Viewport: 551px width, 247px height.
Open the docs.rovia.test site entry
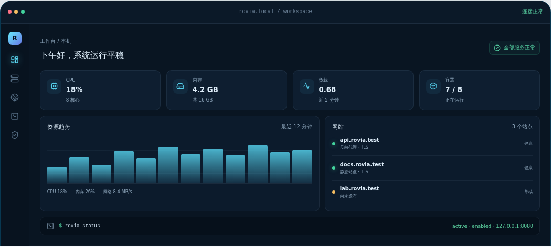click(432, 168)
